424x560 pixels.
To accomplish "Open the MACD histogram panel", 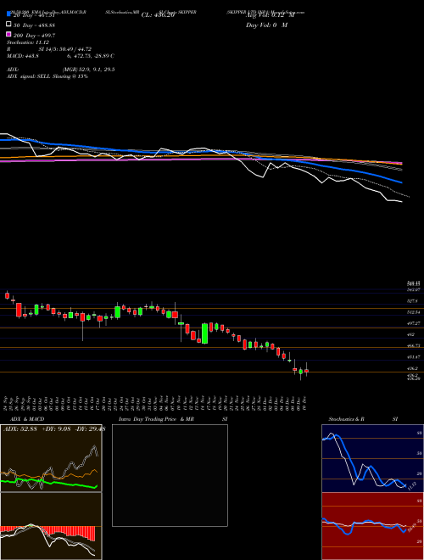I will pyautogui.click(x=51, y=526).
